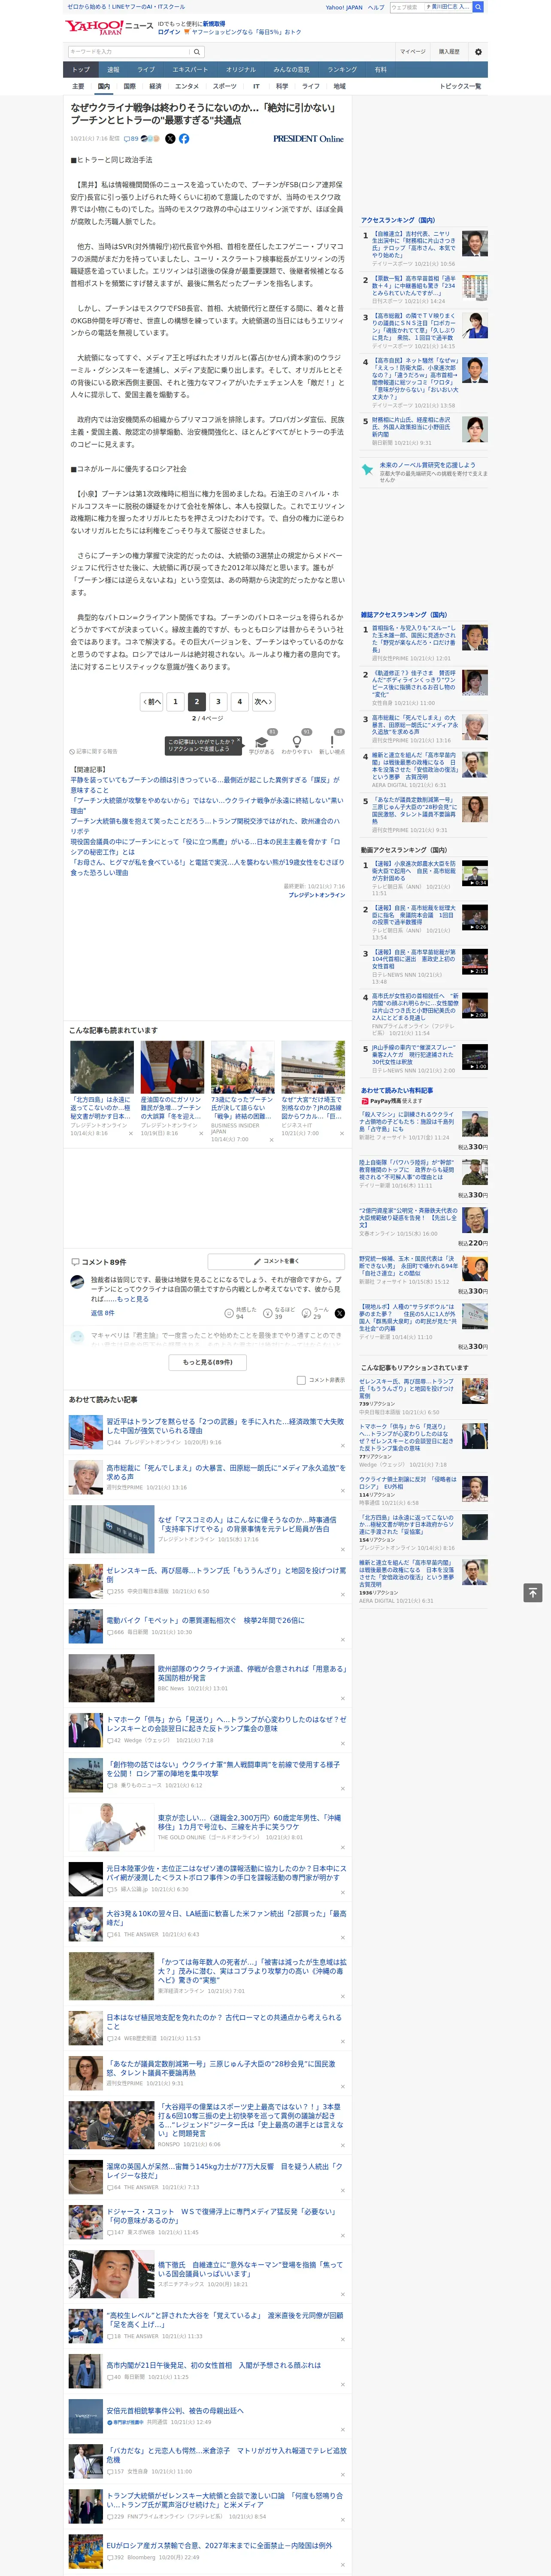Open settings via the gear icon
Viewport: 551px width, 2576px height.
point(478,52)
